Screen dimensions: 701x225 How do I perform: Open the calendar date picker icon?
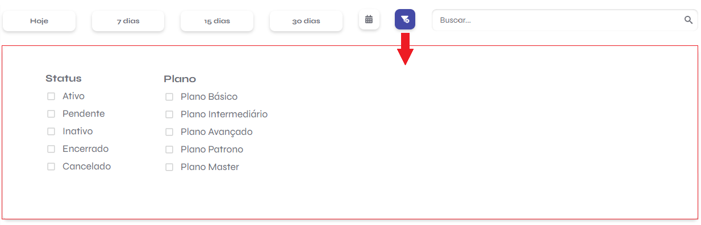pyautogui.click(x=369, y=19)
